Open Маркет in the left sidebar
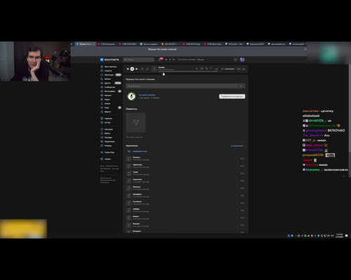Screen dimensions: 351x280 click(x=106, y=112)
